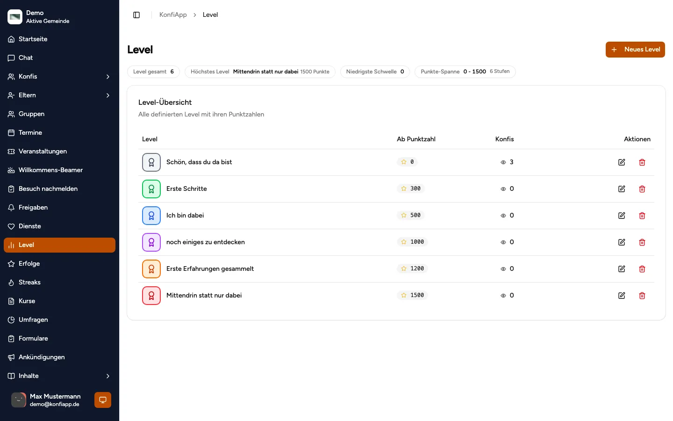
Task: Delete the 'noch einiges zu entdecken' level
Action: click(x=642, y=242)
